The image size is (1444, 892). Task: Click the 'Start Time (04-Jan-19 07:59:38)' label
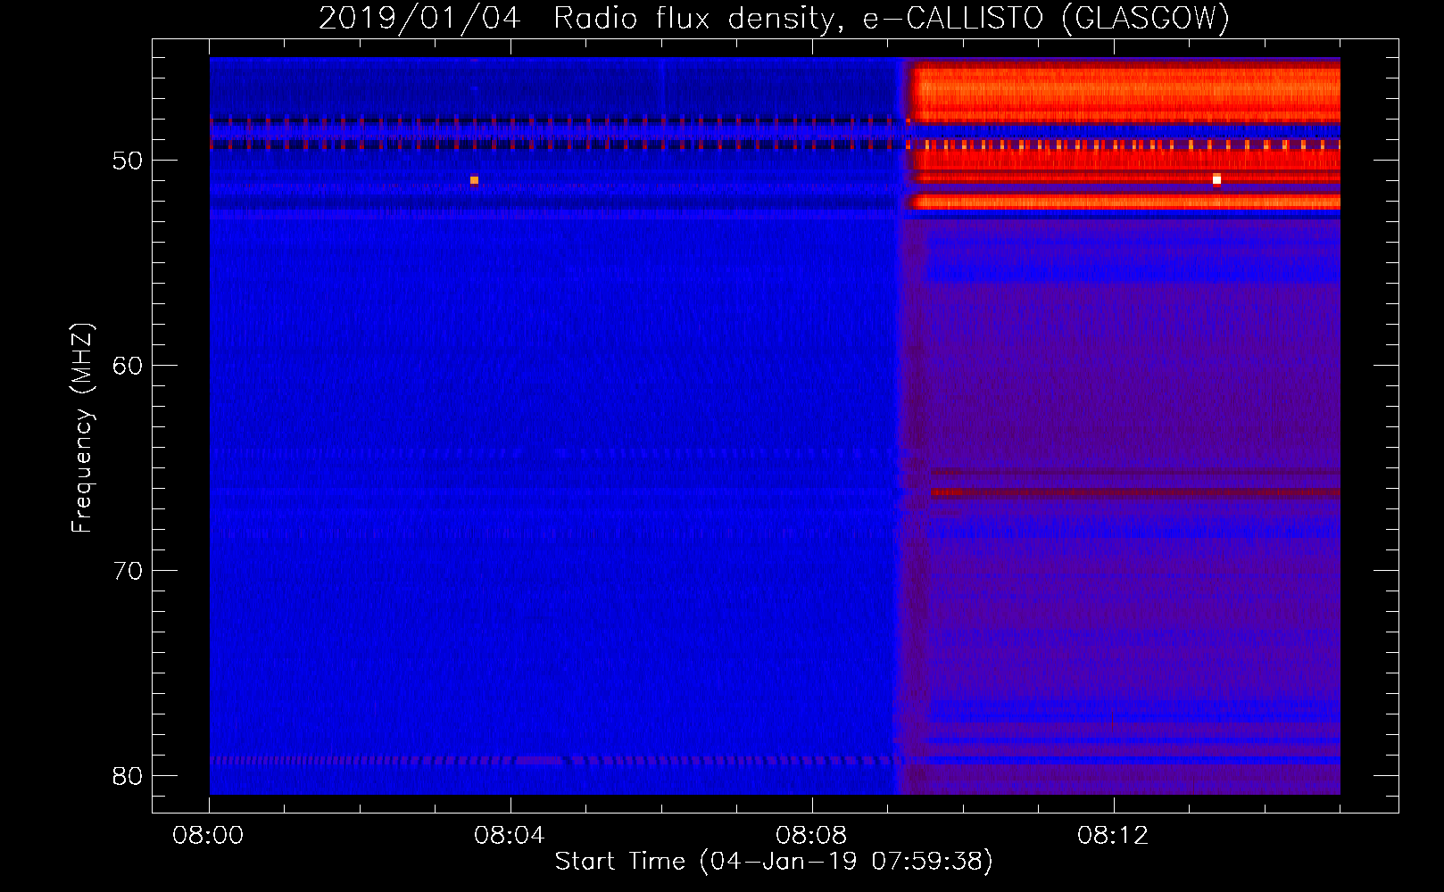click(x=774, y=861)
